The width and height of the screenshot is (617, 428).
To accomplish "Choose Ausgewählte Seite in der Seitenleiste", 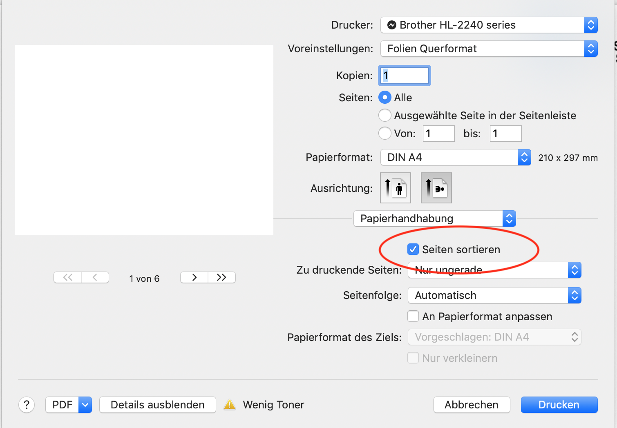I will click(x=385, y=116).
